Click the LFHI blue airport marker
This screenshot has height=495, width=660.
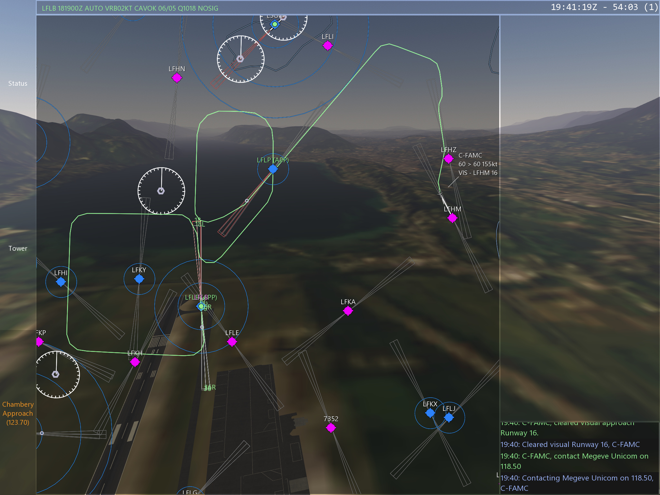click(61, 282)
